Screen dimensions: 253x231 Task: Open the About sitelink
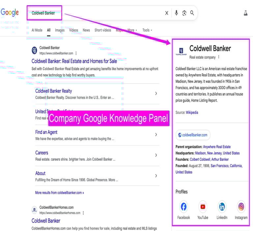coord(40,173)
